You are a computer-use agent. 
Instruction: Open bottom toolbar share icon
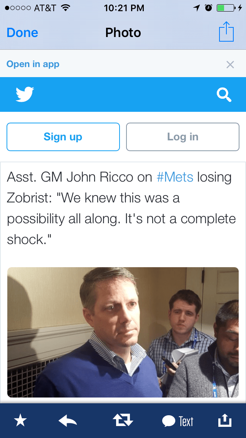[225, 421]
